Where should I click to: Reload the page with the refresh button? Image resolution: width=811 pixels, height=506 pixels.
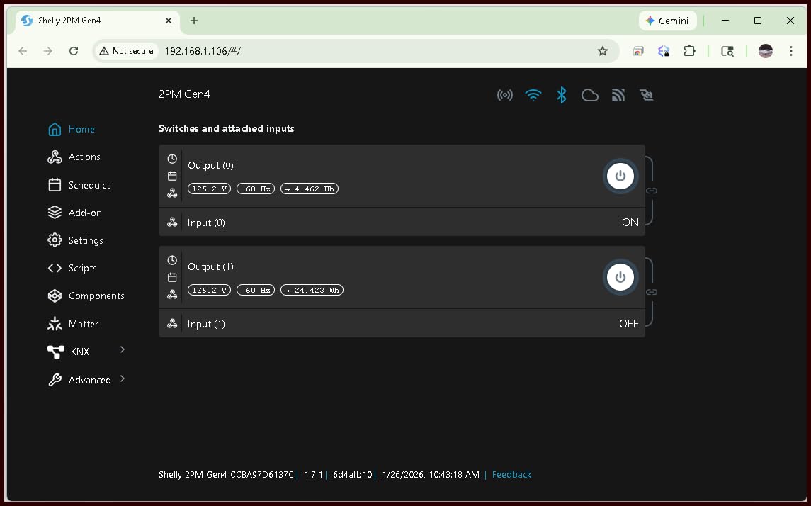(74, 51)
